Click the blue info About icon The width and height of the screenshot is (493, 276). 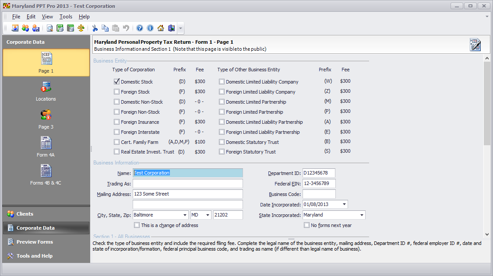[150, 28]
